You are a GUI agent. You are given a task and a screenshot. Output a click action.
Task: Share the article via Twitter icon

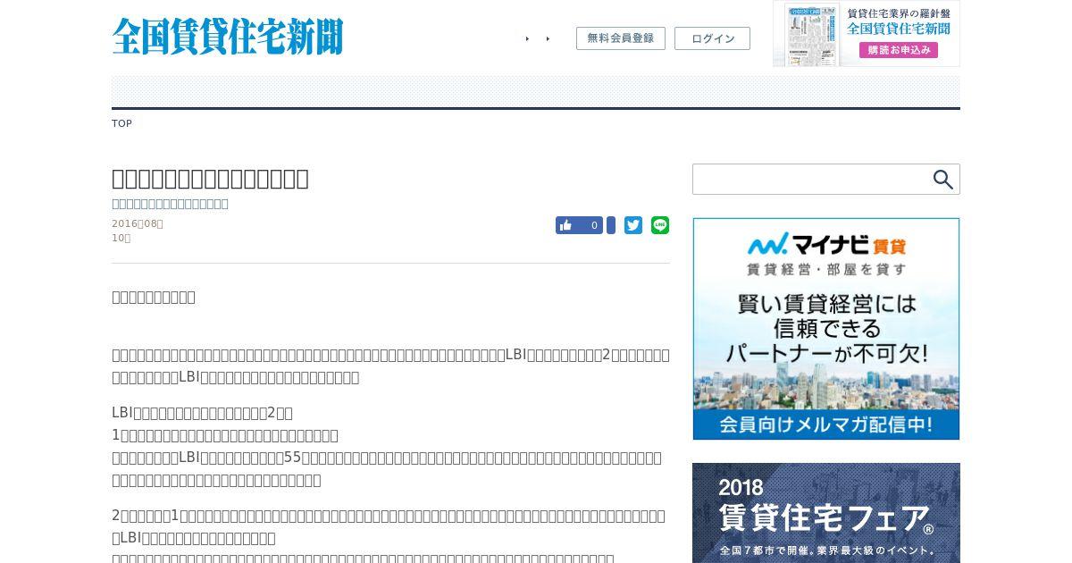tap(633, 225)
